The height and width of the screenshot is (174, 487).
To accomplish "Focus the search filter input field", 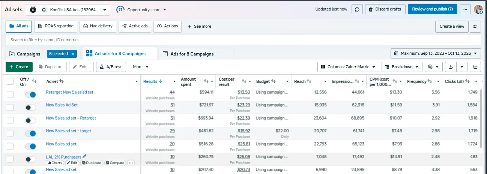I will point(243,40).
